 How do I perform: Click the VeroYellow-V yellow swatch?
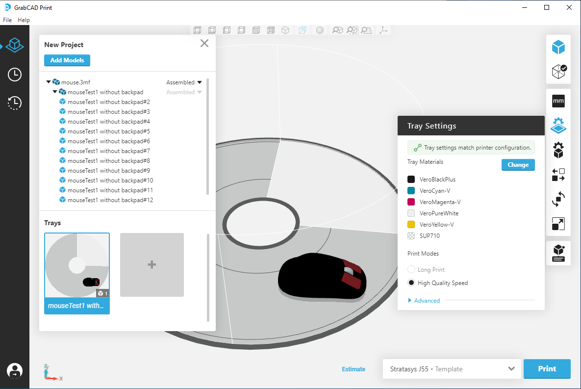(411, 224)
